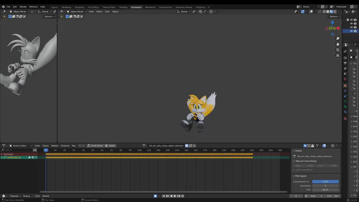Click the zoom magnifier gizmo in the viewport
The image size is (359, 202).
point(337,38)
